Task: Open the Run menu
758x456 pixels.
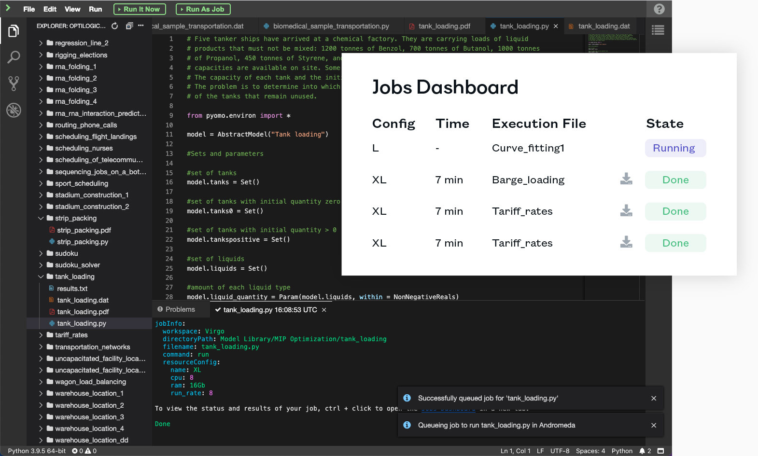Action: click(95, 9)
